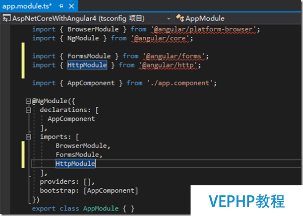Click 'AppComponent' in its import statement
The image size is (303, 216).
(91, 83)
